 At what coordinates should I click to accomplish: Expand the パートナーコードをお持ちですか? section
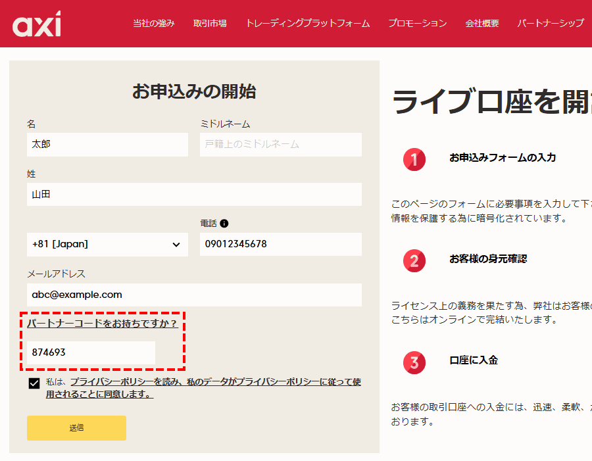pos(102,324)
